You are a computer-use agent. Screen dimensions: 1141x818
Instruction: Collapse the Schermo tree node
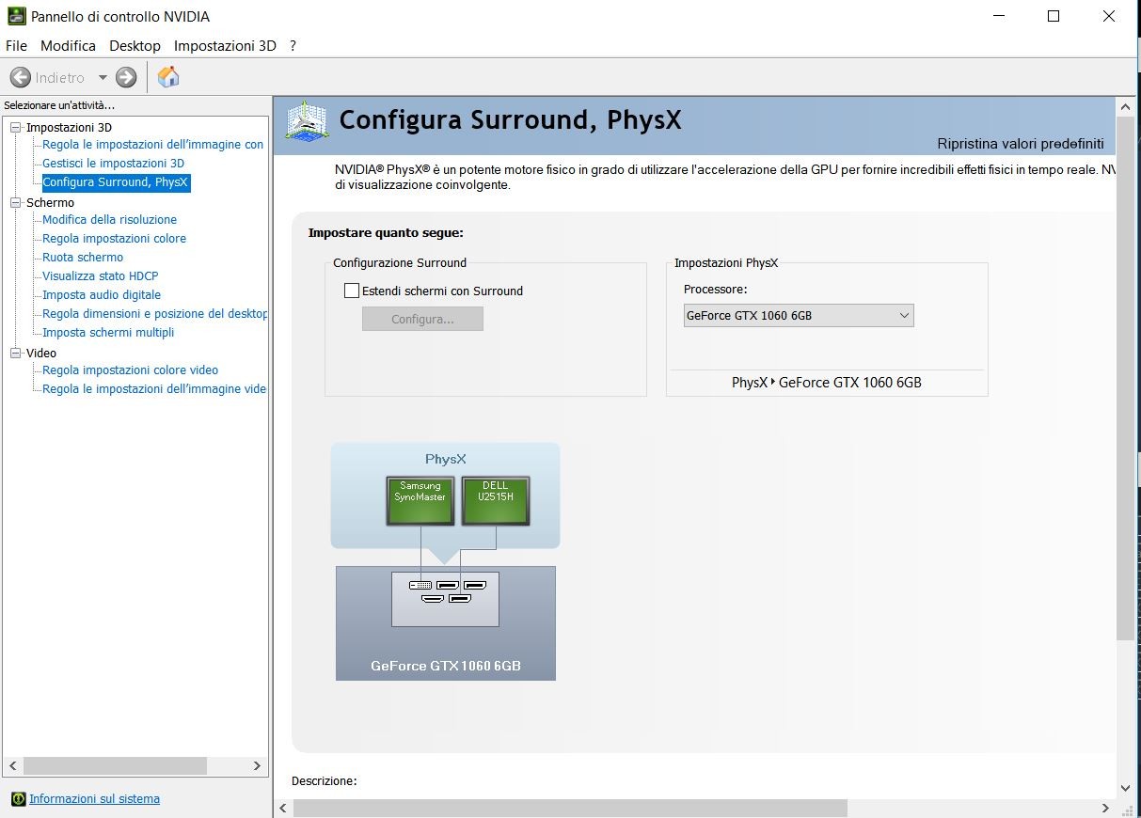tap(15, 202)
